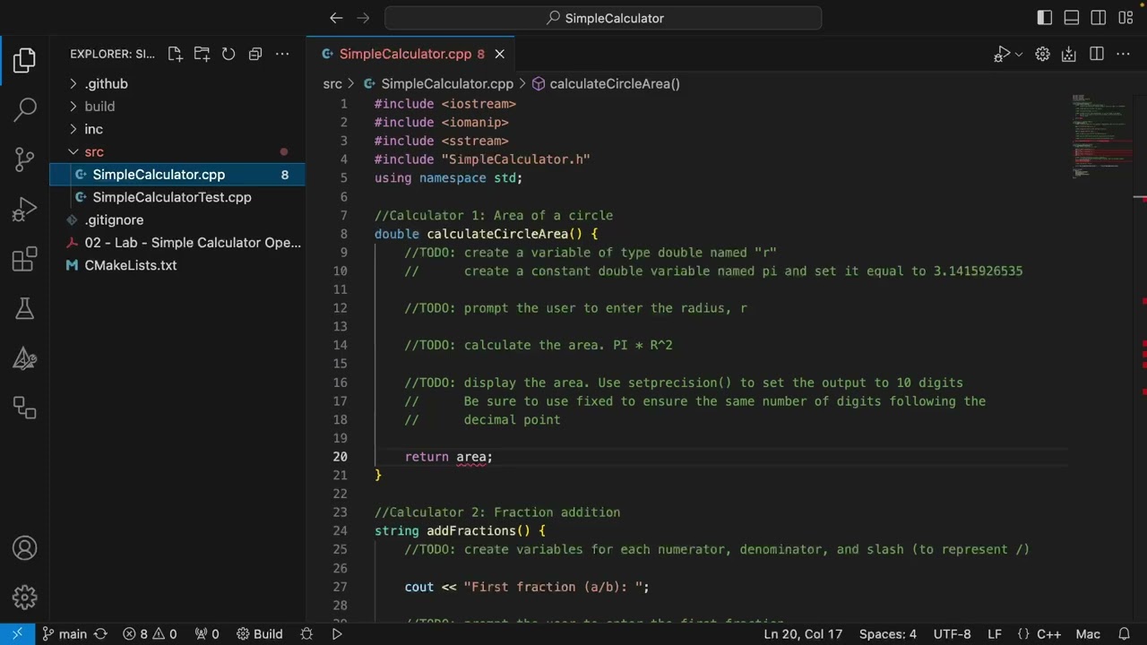Image resolution: width=1147 pixels, height=645 pixels.
Task: Run the file with the debug-run icon
Action: click(x=1003, y=54)
